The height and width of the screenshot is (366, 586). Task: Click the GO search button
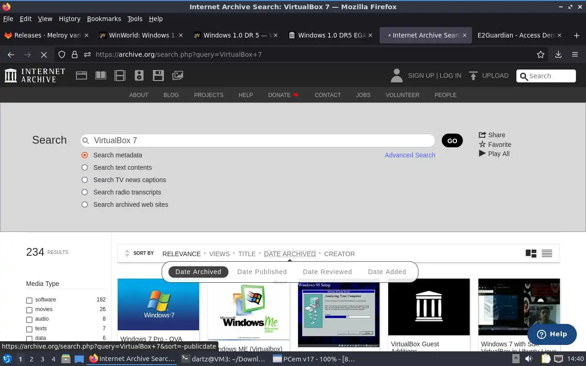click(452, 140)
